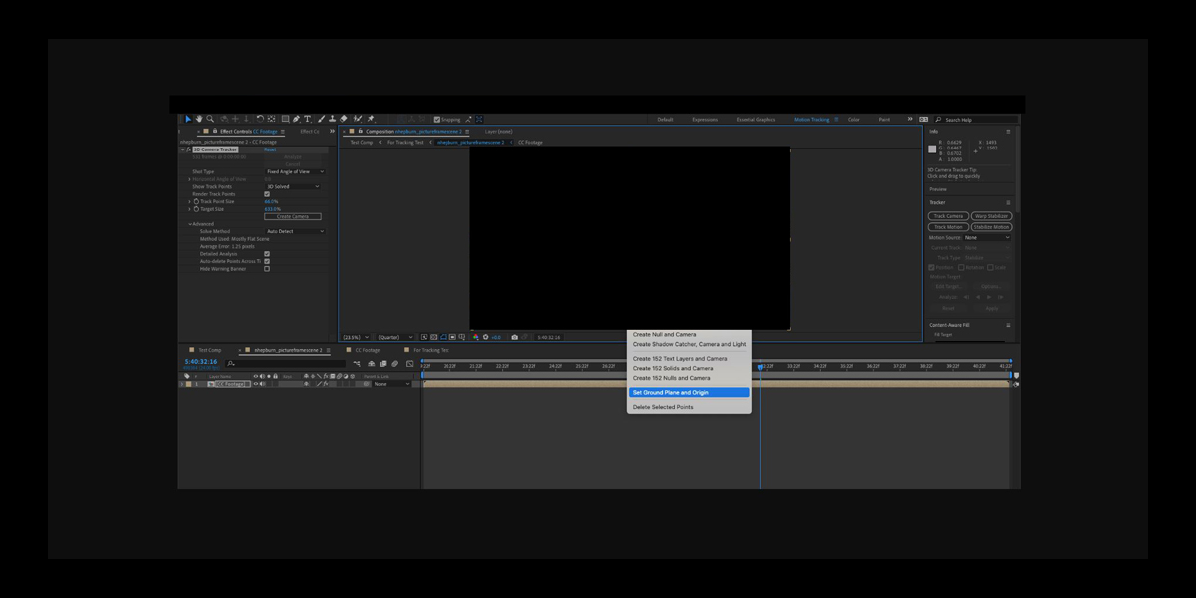Expand the Target Size property
This screenshot has height=598, width=1196.
click(189, 209)
